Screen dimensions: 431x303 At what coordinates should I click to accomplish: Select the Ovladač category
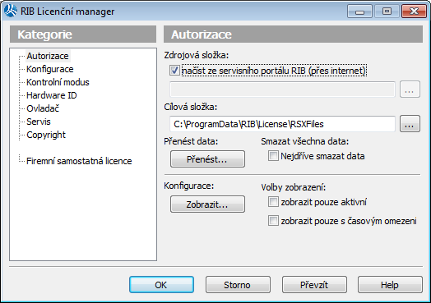pos(43,108)
